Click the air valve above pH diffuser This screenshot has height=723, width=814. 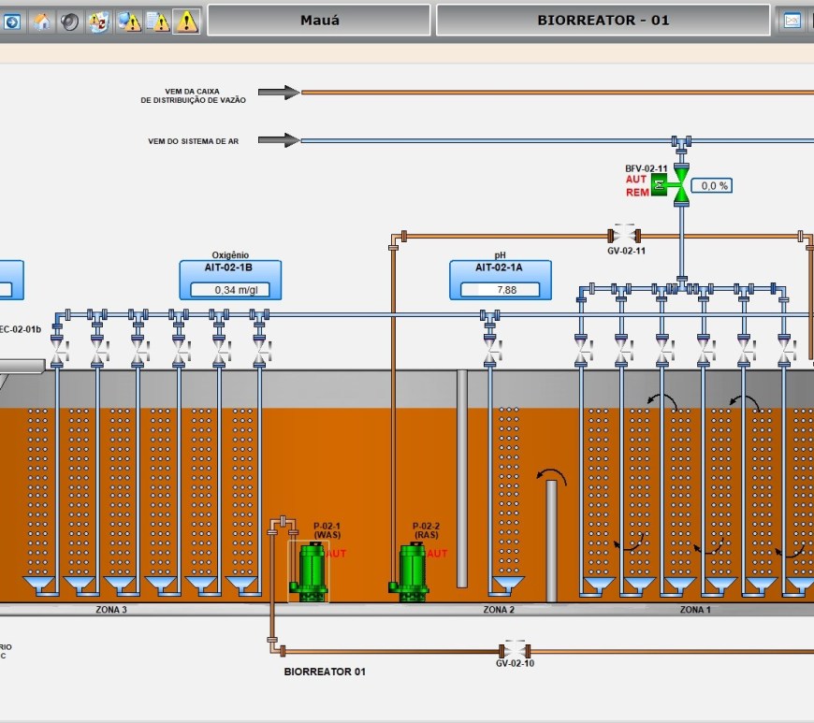pyautogui.click(x=489, y=352)
